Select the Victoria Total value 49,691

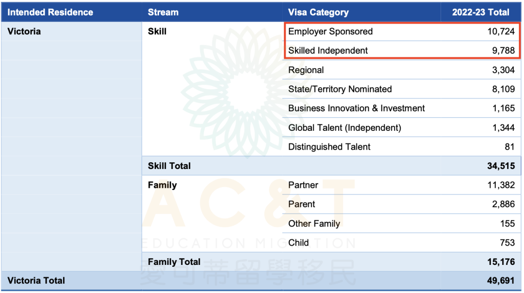501,281
